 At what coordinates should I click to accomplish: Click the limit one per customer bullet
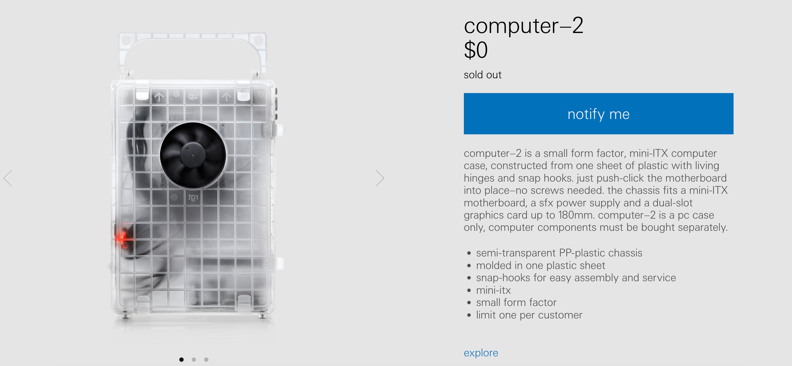coord(529,315)
